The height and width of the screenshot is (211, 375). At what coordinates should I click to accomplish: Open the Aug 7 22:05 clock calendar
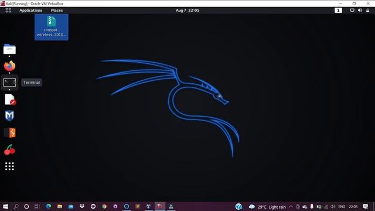187,11
